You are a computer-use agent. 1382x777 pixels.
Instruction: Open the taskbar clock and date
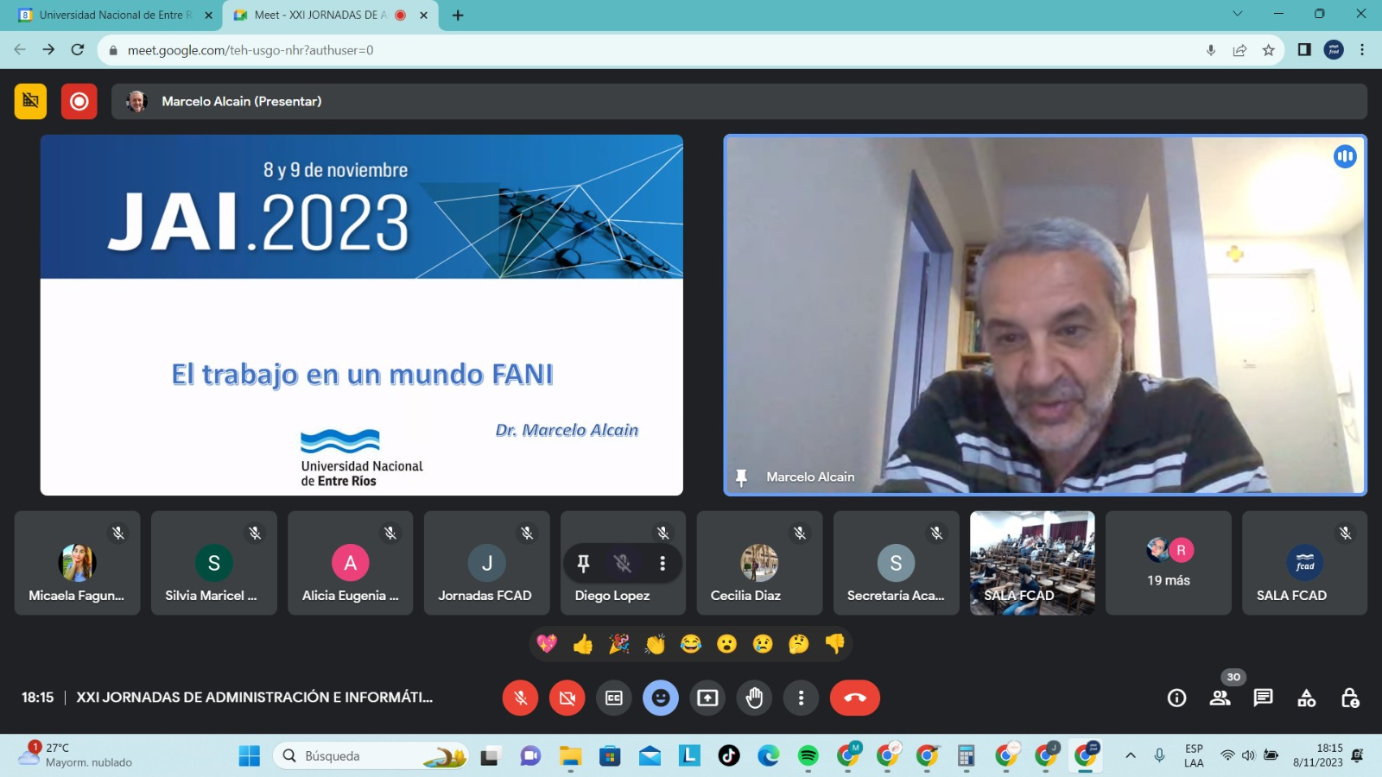[x=1318, y=755]
